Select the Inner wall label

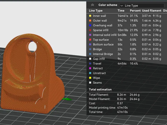coord(99,16)
